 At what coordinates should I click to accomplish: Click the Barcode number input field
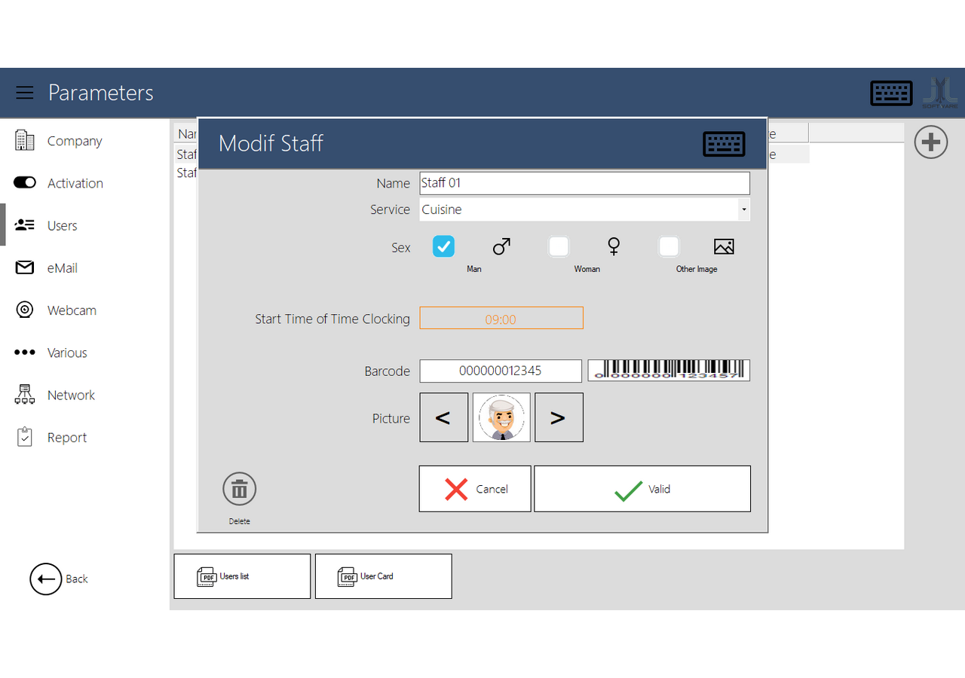click(x=501, y=371)
